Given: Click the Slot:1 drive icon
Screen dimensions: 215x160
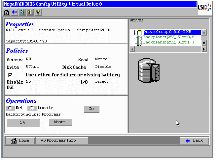Looking at the screenshot, I should point(138,43).
